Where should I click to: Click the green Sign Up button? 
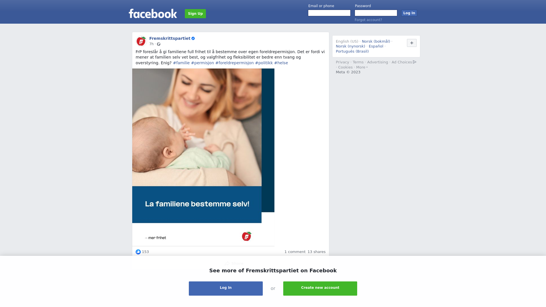tap(195, 14)
